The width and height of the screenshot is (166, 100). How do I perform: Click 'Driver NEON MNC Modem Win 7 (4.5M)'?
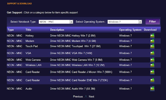[x=73, y=41]
